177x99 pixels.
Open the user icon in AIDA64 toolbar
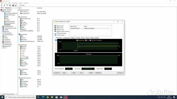[13, 5]
